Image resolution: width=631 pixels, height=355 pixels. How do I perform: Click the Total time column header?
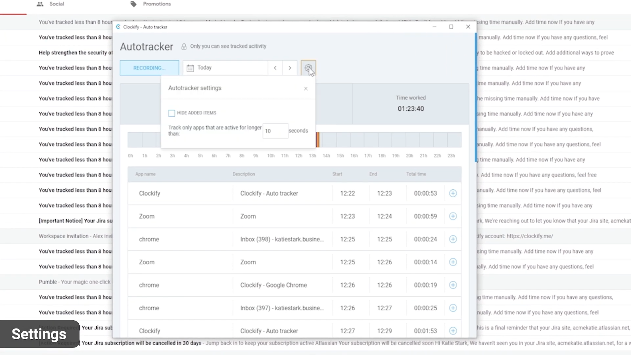click(x=416, y=174)
